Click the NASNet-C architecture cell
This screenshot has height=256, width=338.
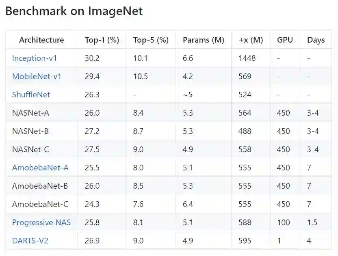click(x=30, y=149)
